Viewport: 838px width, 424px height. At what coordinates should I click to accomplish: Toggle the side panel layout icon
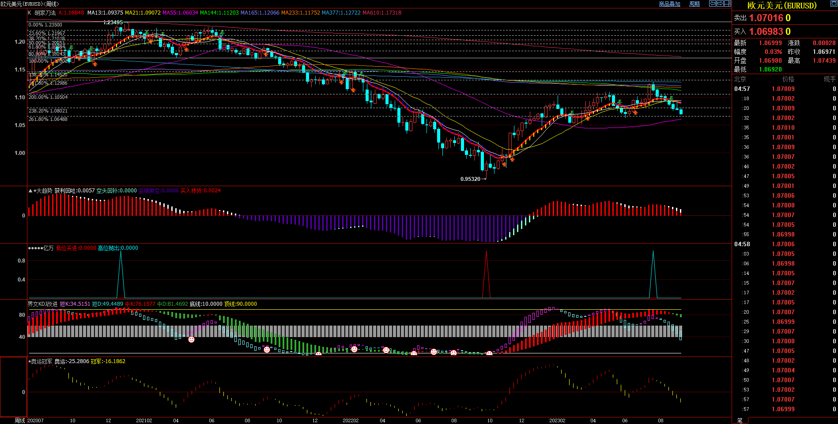(x=727, y=4)
